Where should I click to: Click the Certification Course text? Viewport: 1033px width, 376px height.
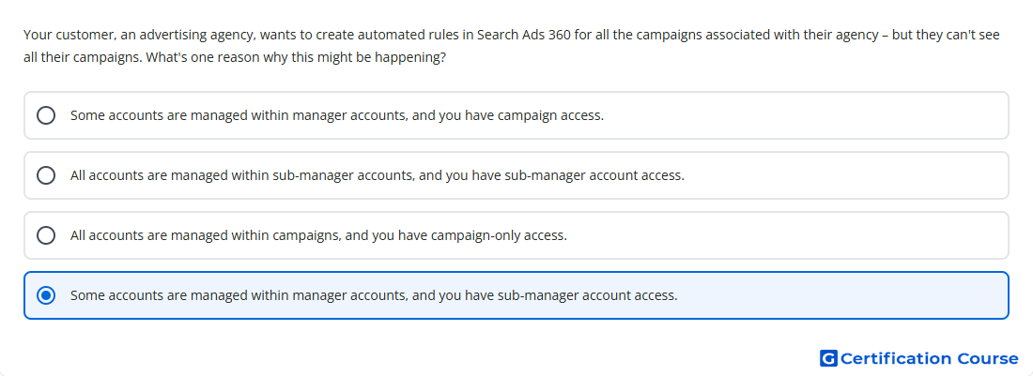coord(929,359)
